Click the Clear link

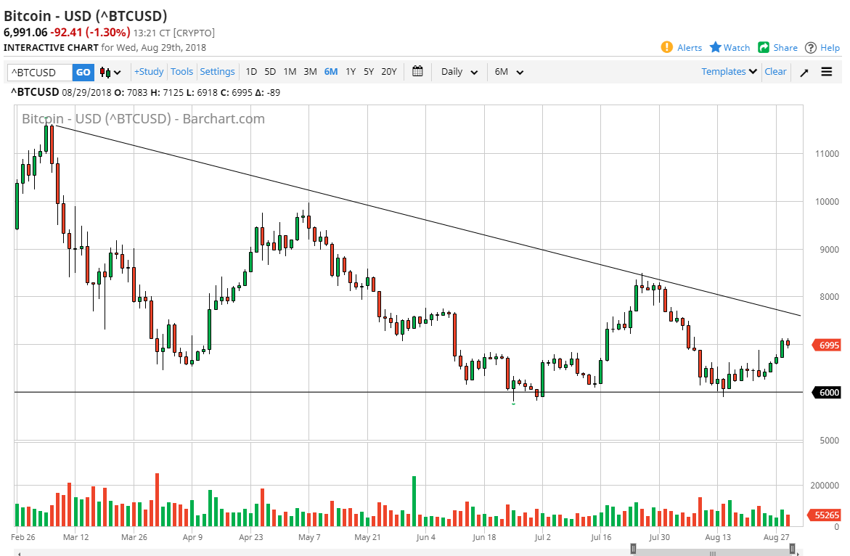775,72
